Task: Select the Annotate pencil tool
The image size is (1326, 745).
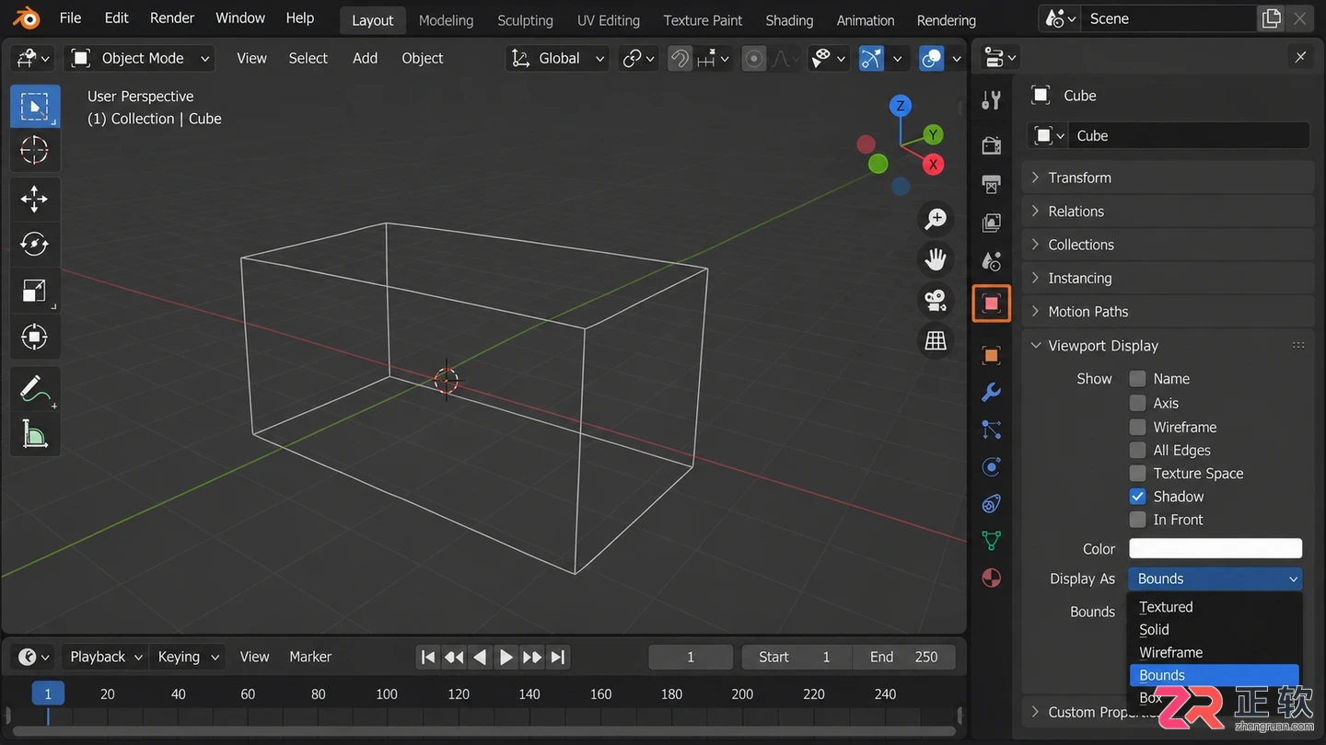Action: pos(34,389)
